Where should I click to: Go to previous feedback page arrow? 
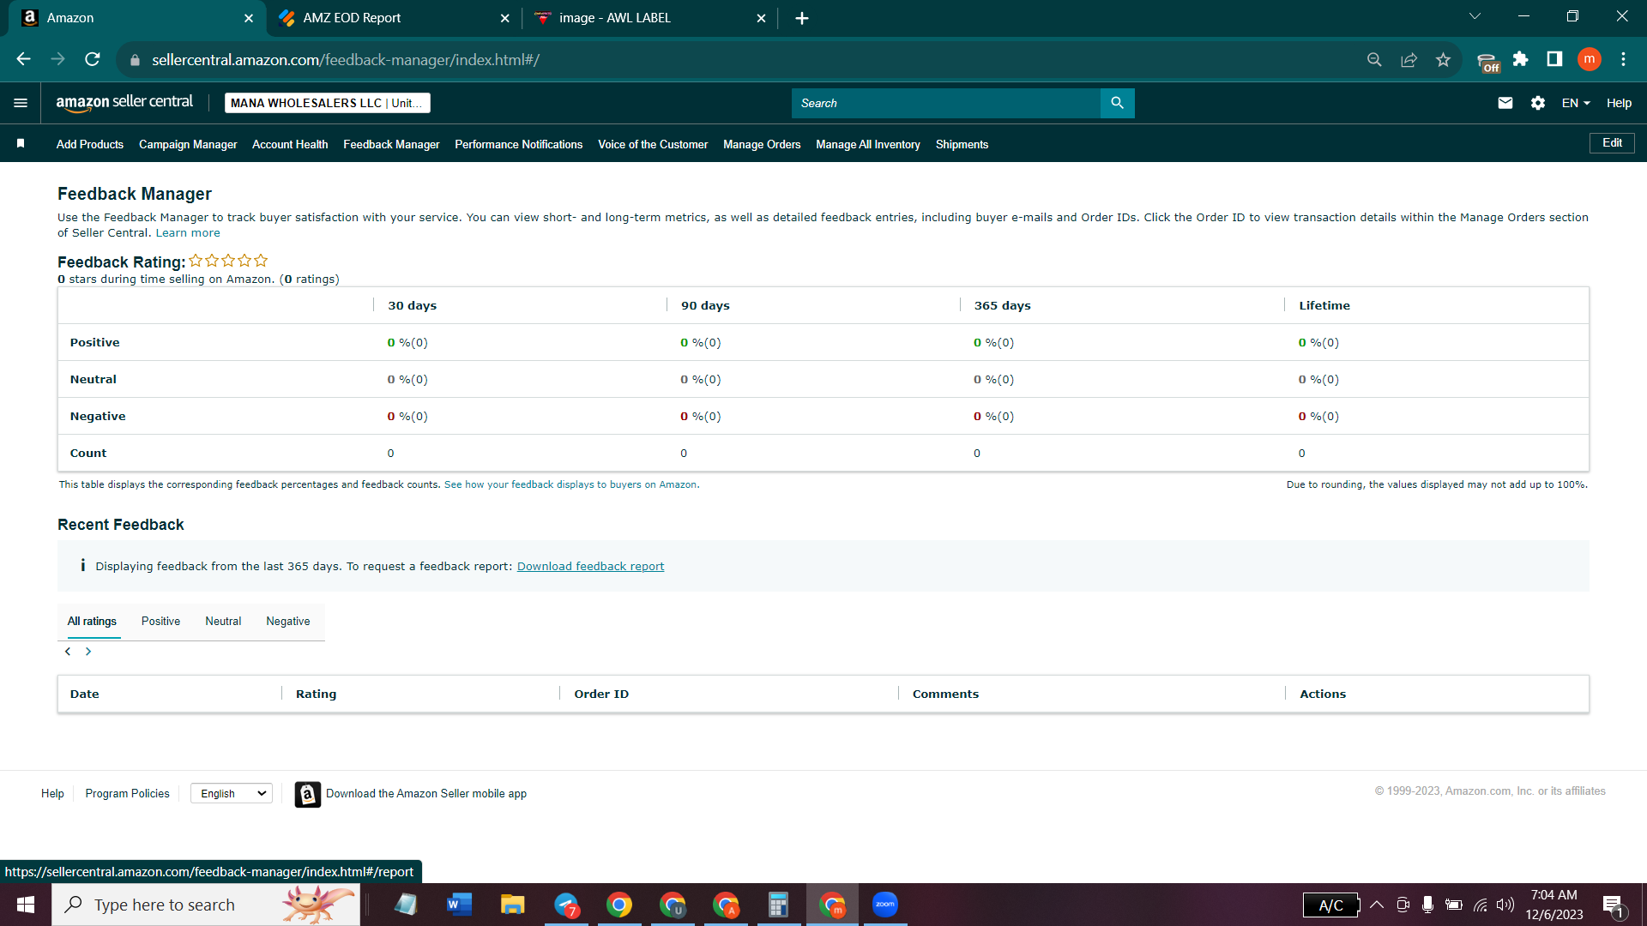[68, 652]
